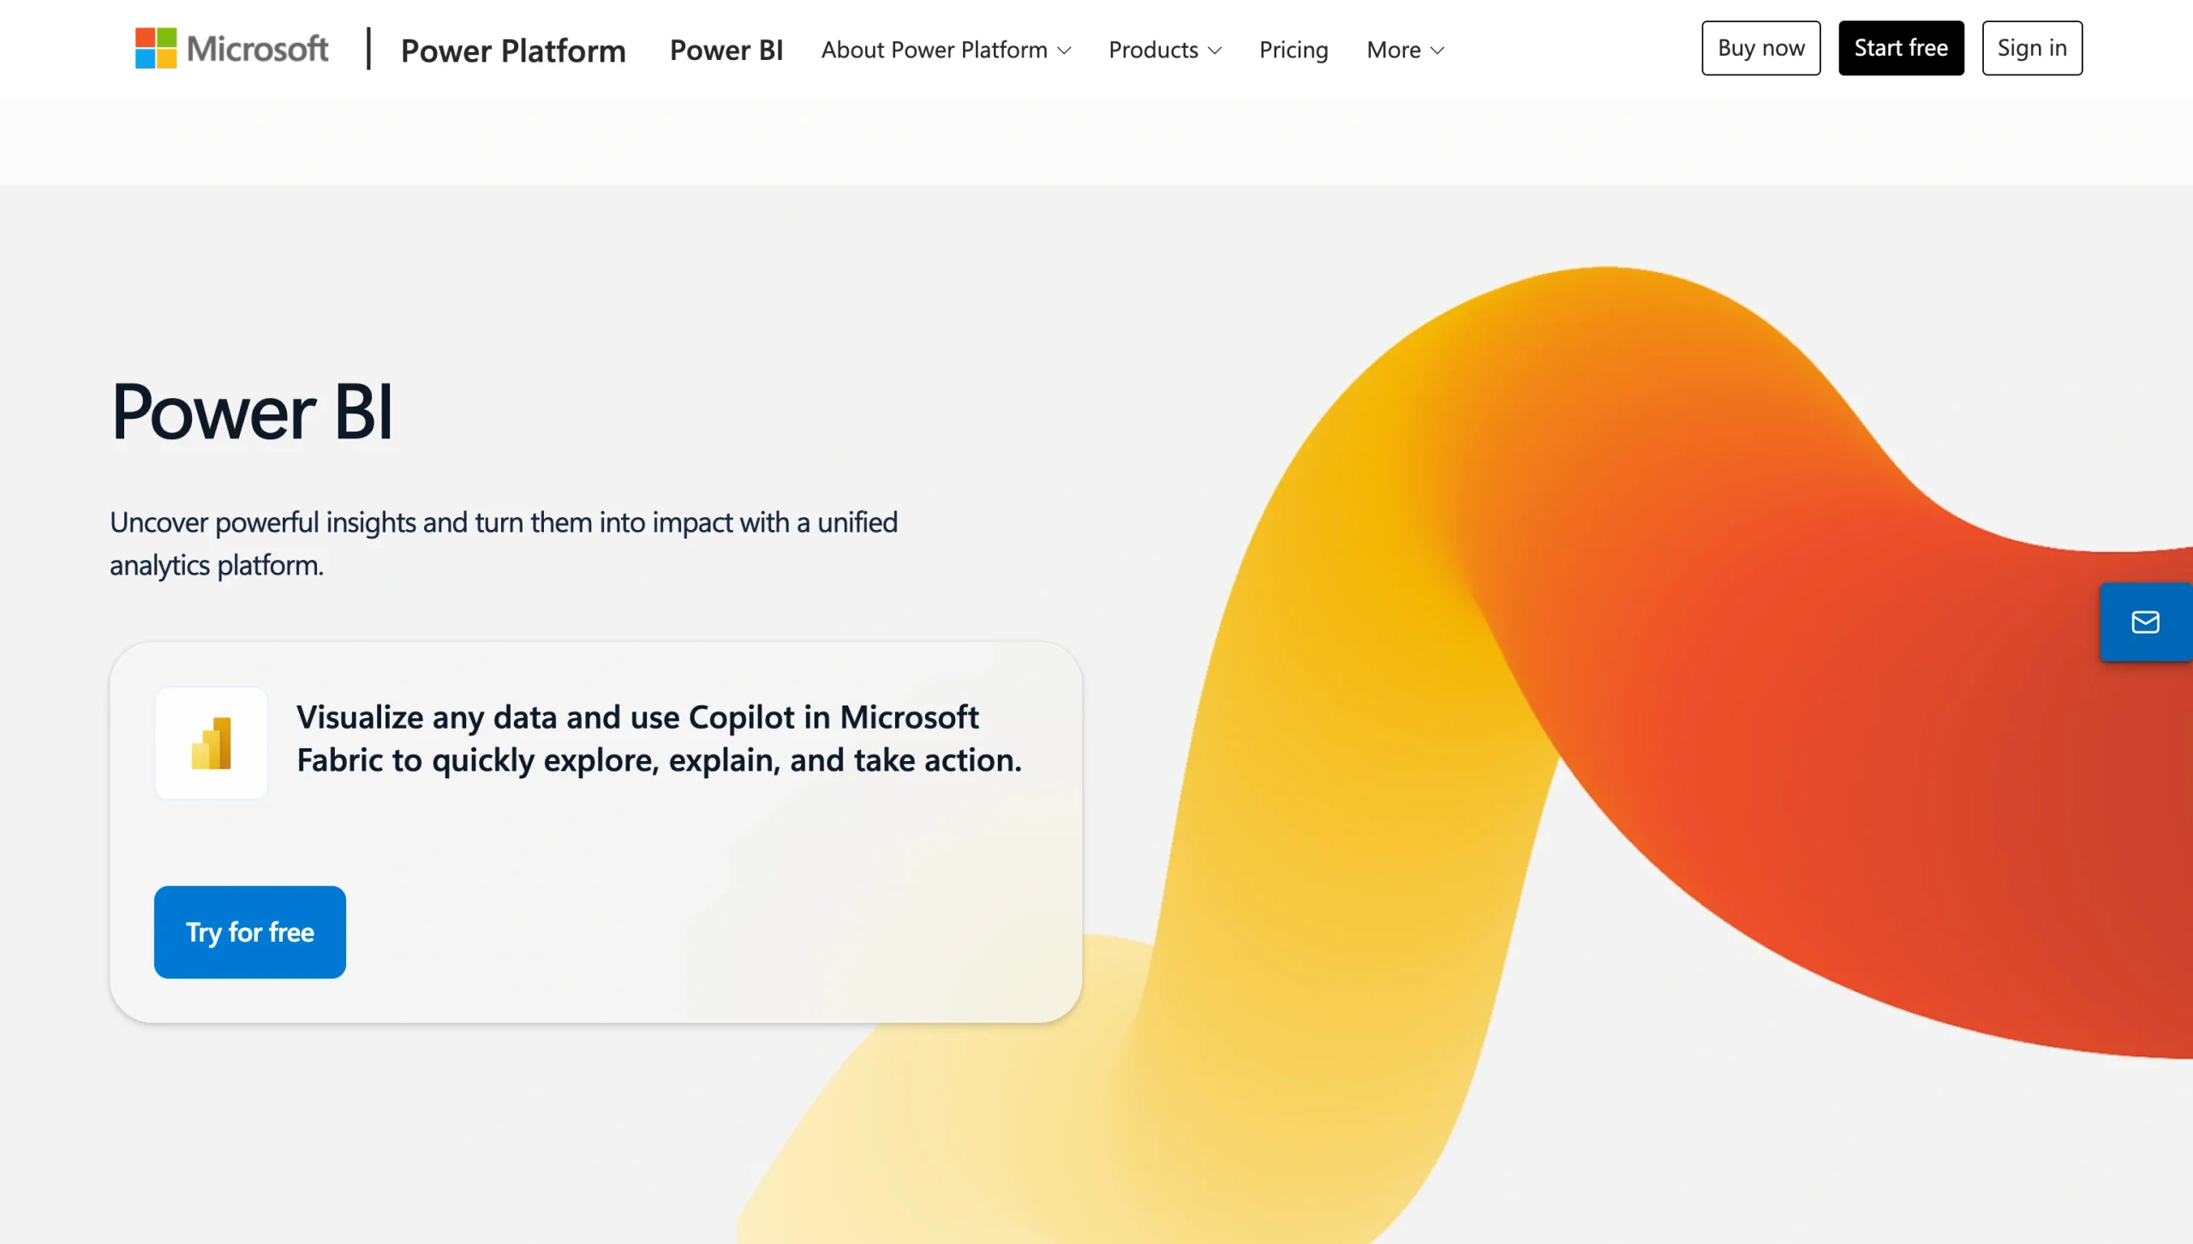Expand the More navigation menu

(1405, 50)
